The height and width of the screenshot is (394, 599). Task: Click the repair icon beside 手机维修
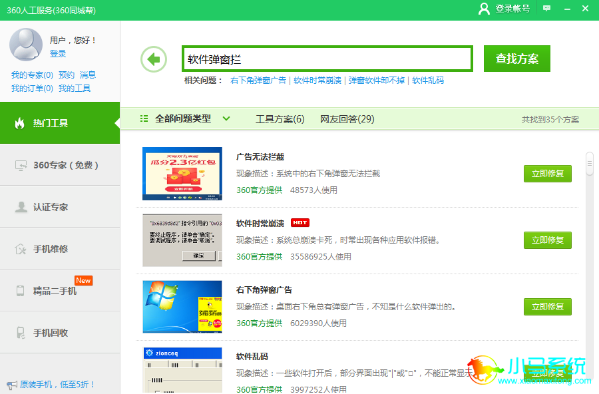click(x=20, y=249)
